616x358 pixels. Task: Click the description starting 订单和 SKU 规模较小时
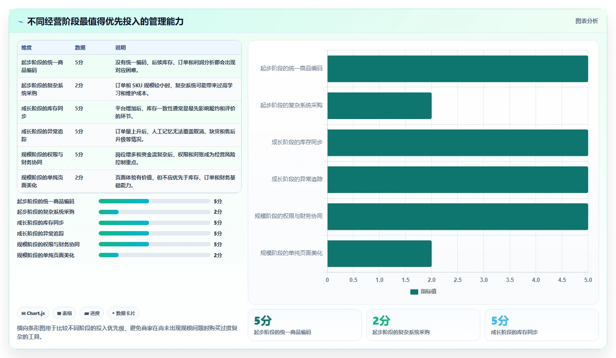175,89
